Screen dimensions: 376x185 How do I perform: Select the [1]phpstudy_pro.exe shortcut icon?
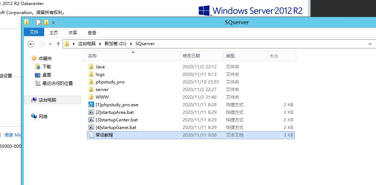(x=91, y=105)
